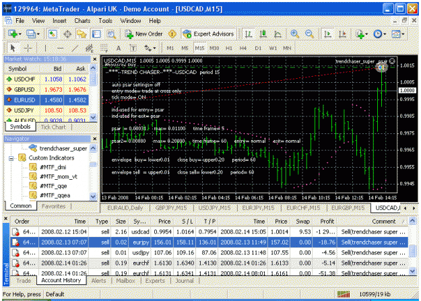This screenshot has width=421, height=301.
Task: Open the Journal tab in Terminal
Action: click(185, 281)
